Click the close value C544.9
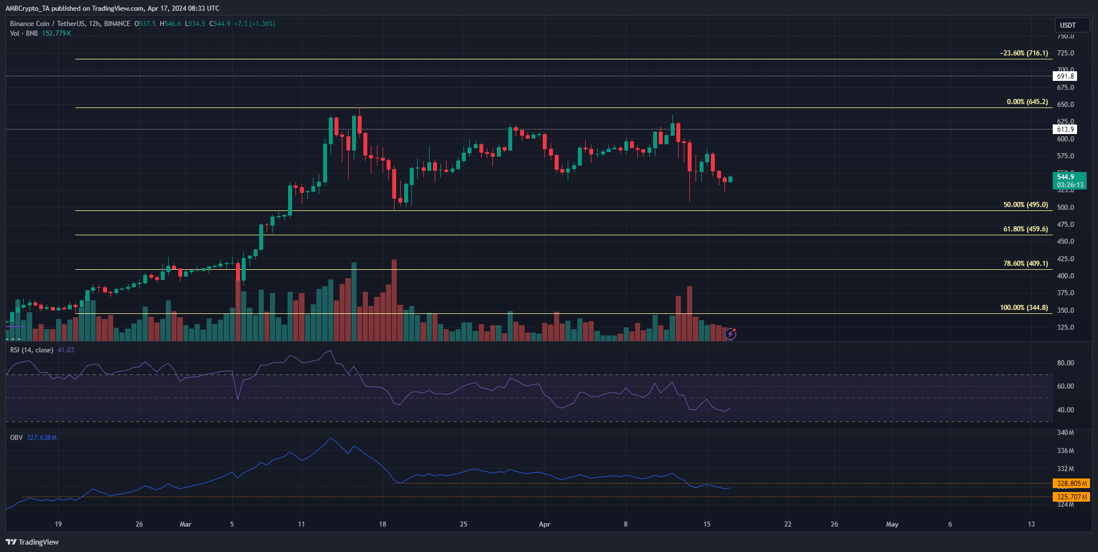1098x552 pixels. 220,24
